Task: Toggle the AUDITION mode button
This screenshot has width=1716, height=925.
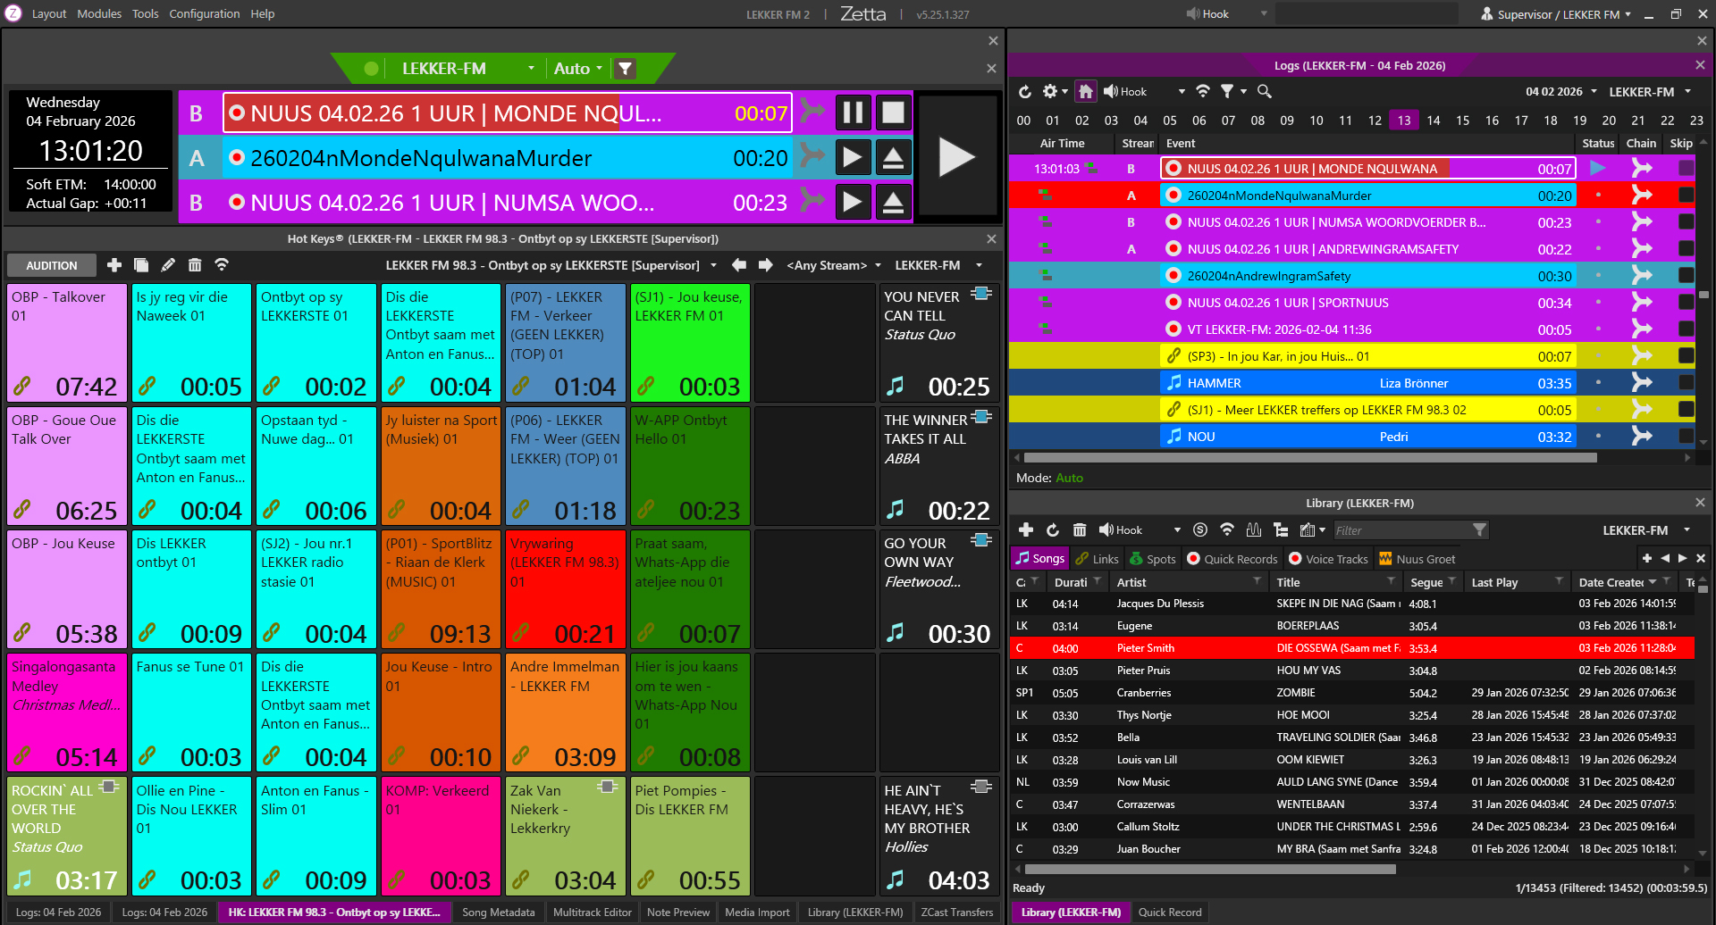Action: tap(52, 265)
